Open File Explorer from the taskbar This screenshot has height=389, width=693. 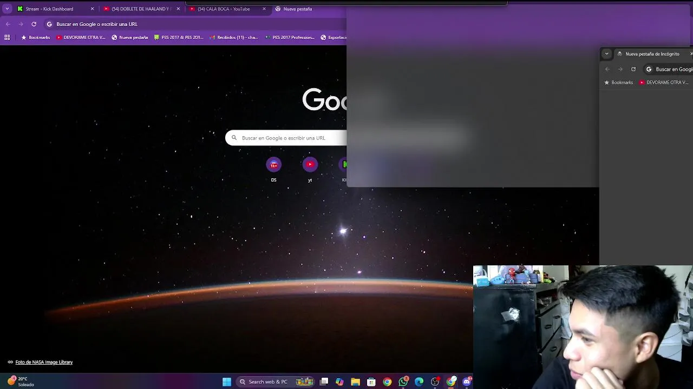pos(355,382)
